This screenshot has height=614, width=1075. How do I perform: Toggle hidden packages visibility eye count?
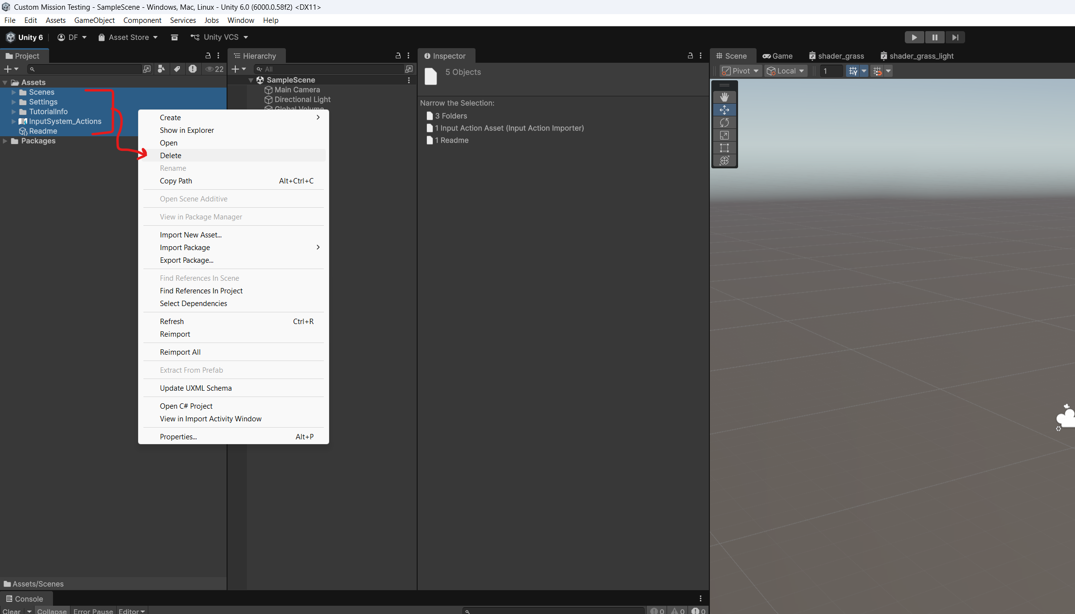214,69
